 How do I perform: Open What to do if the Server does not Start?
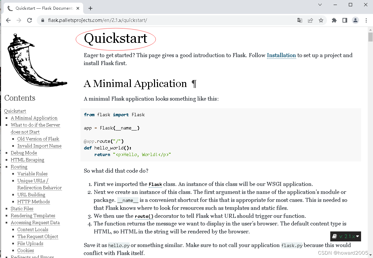(x=35, y=129)
